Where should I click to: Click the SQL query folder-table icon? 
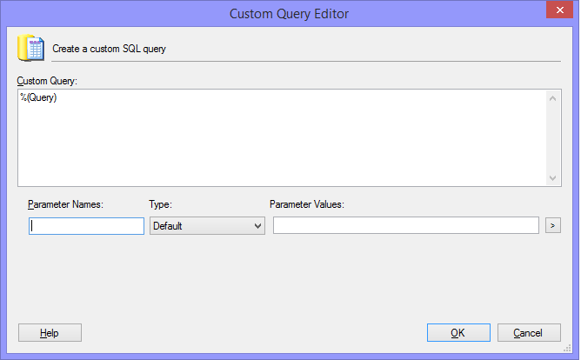pos(30,48)
